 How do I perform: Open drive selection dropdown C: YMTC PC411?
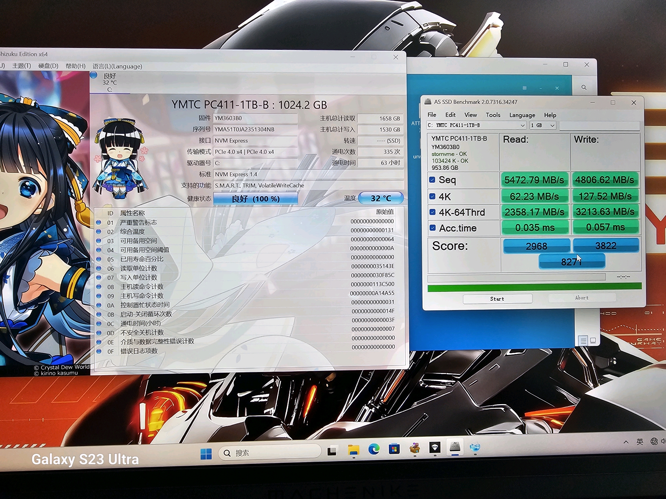(476, 125)
